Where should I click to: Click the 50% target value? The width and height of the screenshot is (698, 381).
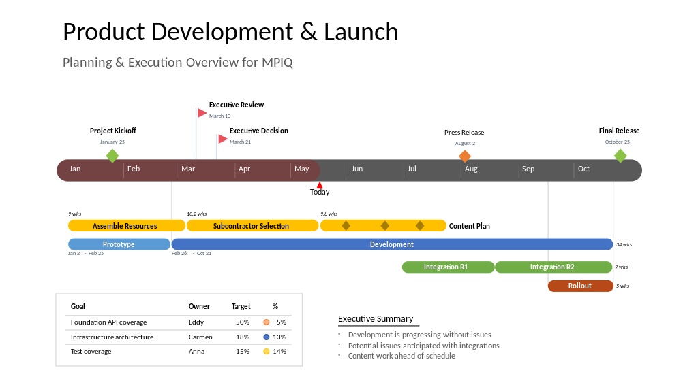(243, 322)
